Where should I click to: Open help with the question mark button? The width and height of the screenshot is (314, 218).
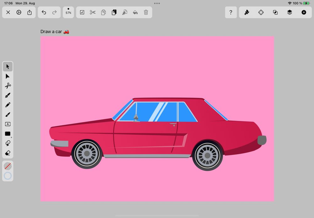[231, 12]
